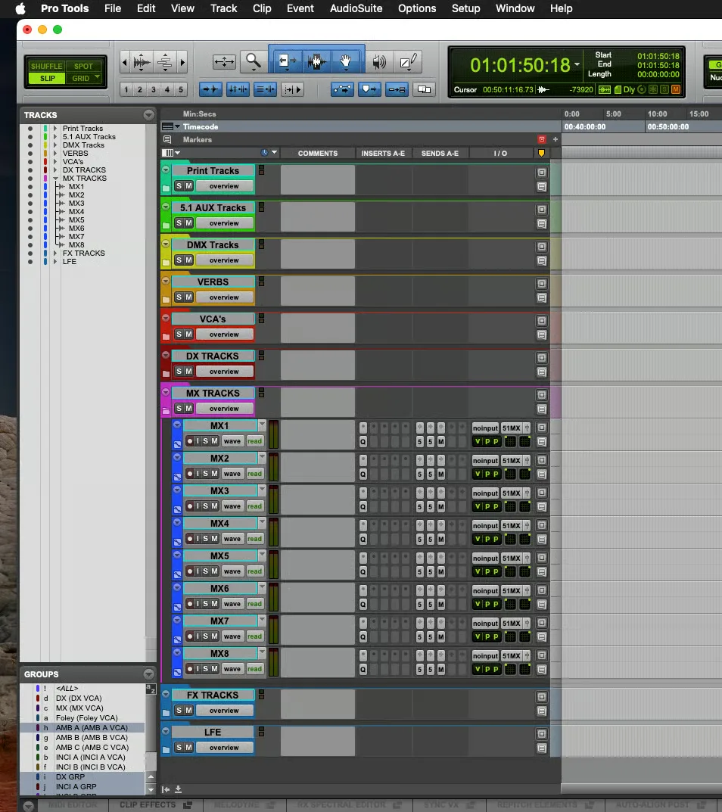722x812 pixels.
Task: Select the Grabber hand tool
Action: [345, 61]
